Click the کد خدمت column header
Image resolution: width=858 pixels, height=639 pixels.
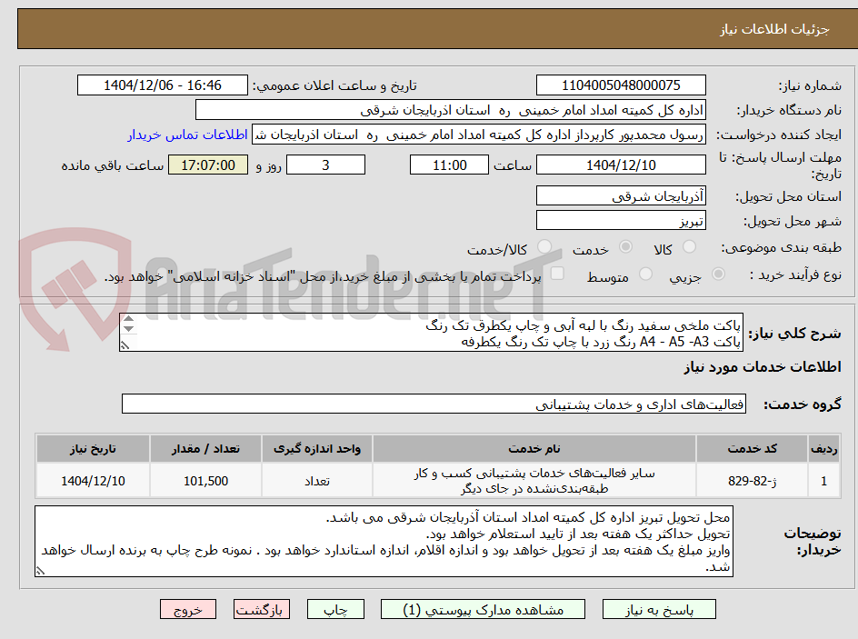[x=753, y=449]
